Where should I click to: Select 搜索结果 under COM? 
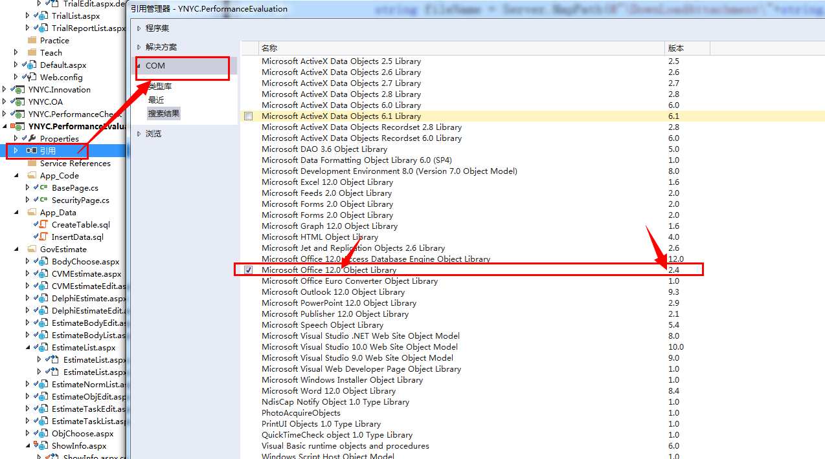(x=164, y=113)
